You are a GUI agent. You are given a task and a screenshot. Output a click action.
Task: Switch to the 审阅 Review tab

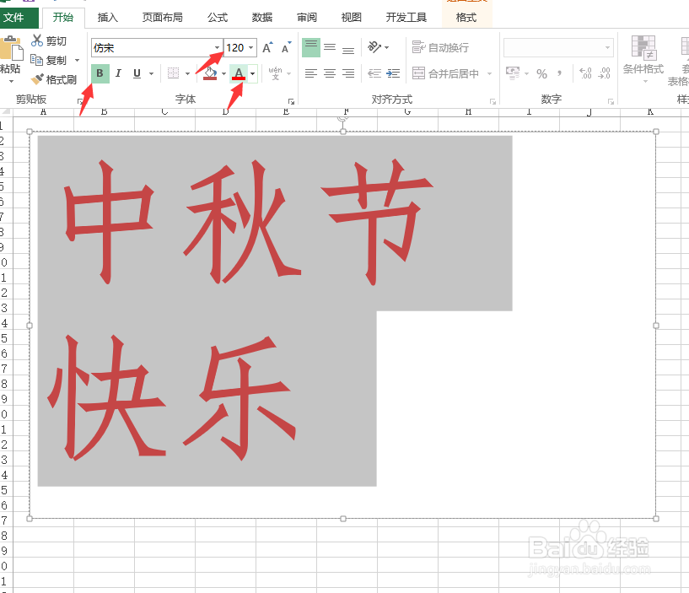point(307,18)
